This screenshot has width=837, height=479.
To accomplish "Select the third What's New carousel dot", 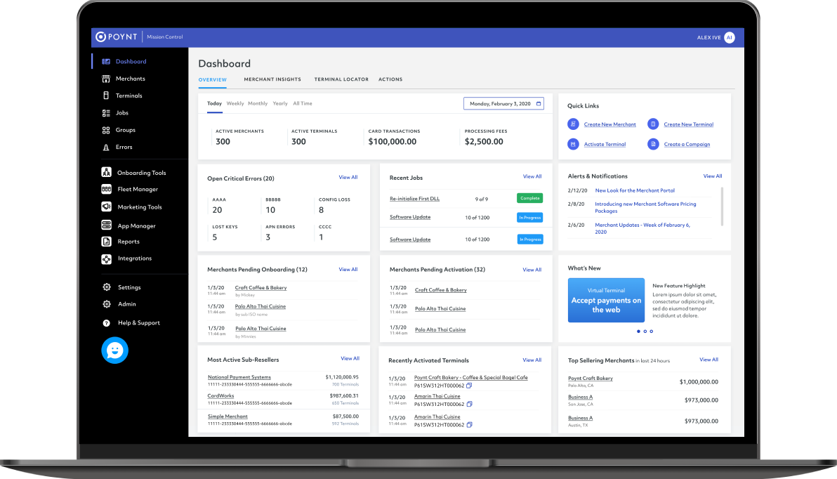I will click(651, 332).
